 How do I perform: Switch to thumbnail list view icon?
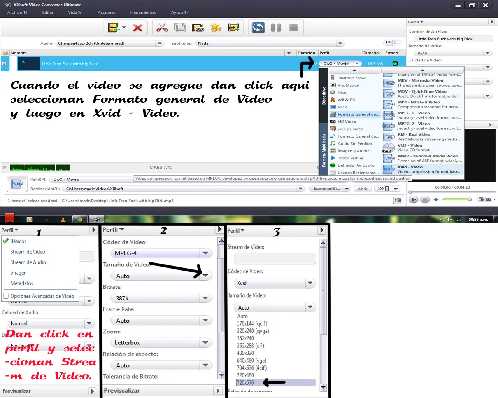pyautogui.click(x=389, y=43)
